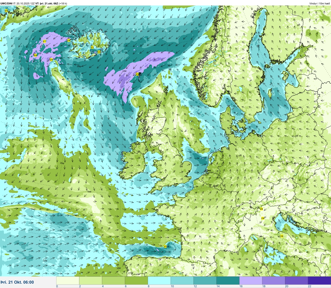Viewport: 331px width, 288px height.
Task: Click the 'Vindur í 10m hæð' title
Action: click(x=319, y=3)
